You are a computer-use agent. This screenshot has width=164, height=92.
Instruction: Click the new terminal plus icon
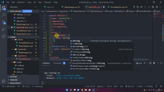[x=144, y=63]
